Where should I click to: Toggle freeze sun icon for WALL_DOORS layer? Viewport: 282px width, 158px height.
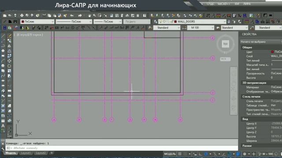[164, 22]
